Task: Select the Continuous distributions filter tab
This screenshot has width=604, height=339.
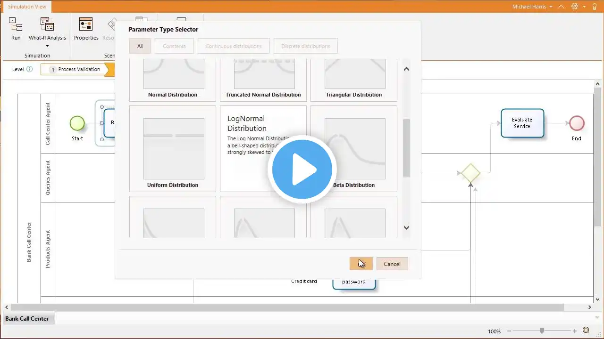Action: (234, 46)
